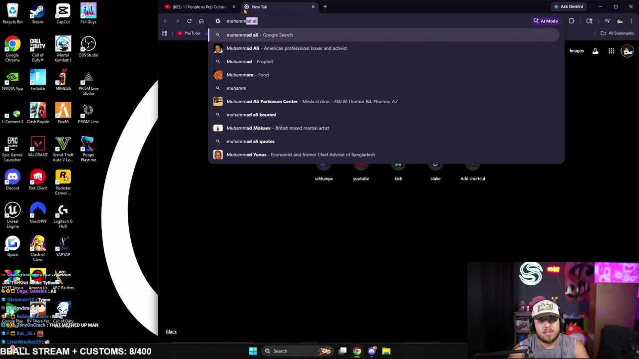Screen dimensions: 639x359
Task: Launch OBS Studio from the desktop
Action: click(x=88, y=46)
